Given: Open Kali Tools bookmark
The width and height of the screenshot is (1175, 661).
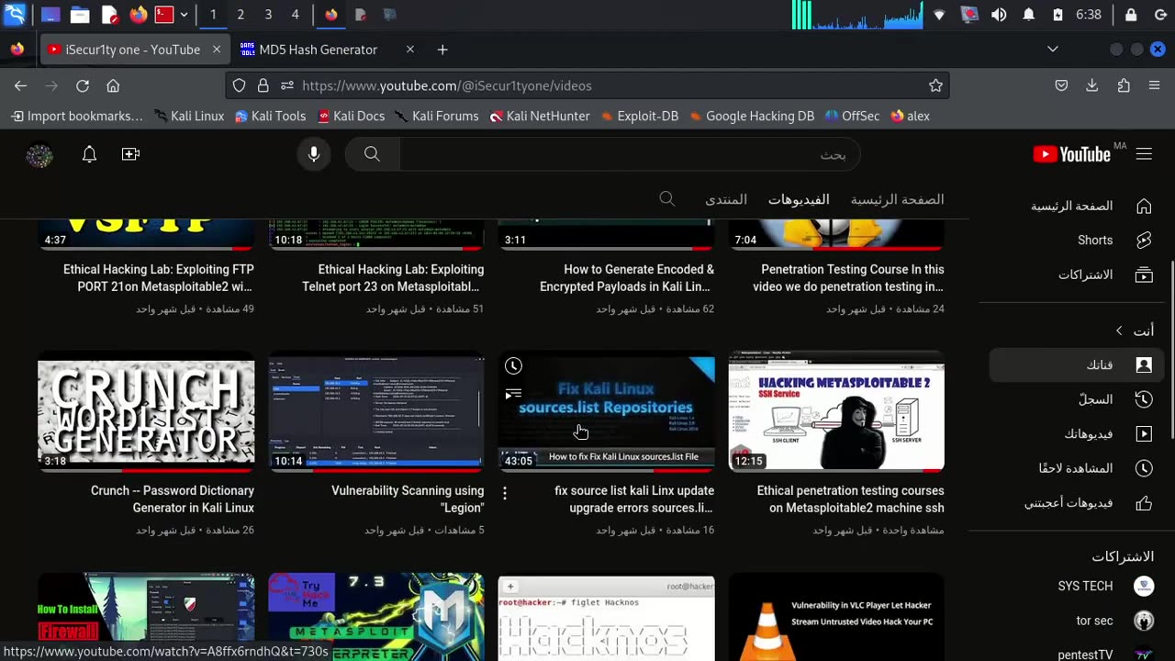Looking at the screenshot, I should coord(270,116).
